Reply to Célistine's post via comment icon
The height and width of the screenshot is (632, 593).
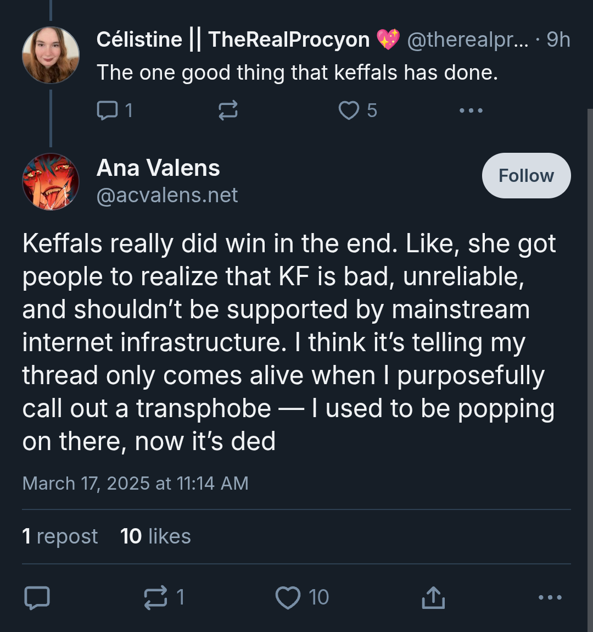coord(107,110)
